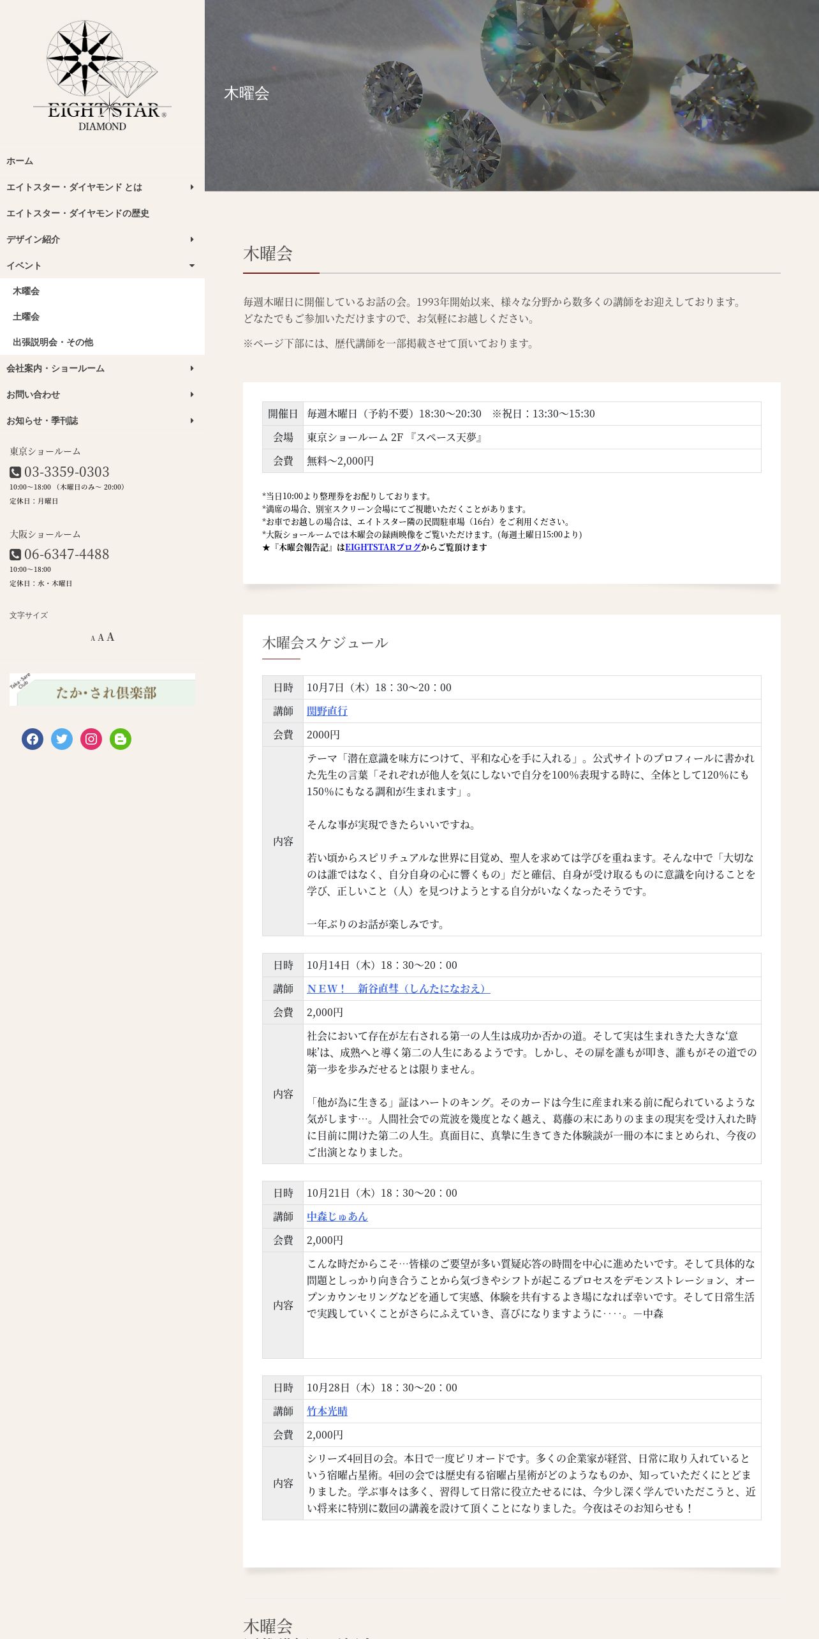
Task: Open the Instagram social icon
Action: (91, 739)
